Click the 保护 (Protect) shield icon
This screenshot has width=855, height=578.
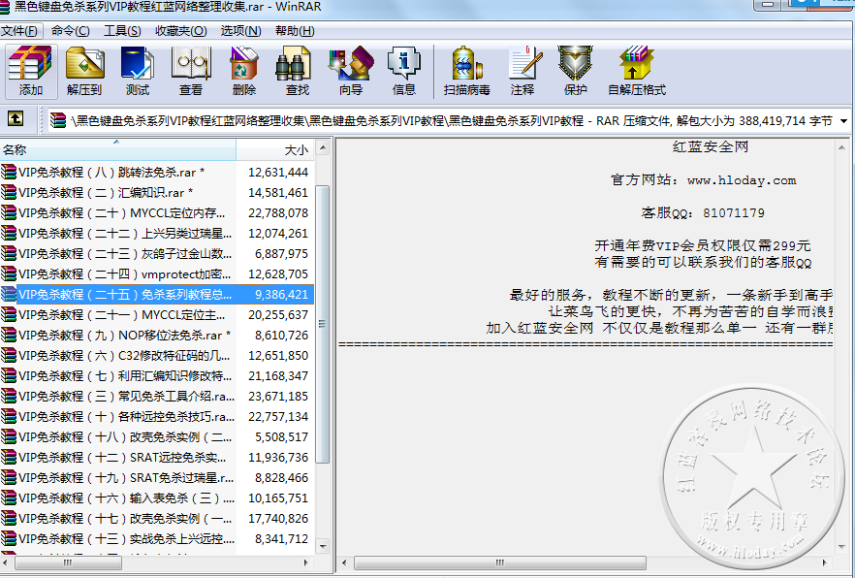coord(576,71)
